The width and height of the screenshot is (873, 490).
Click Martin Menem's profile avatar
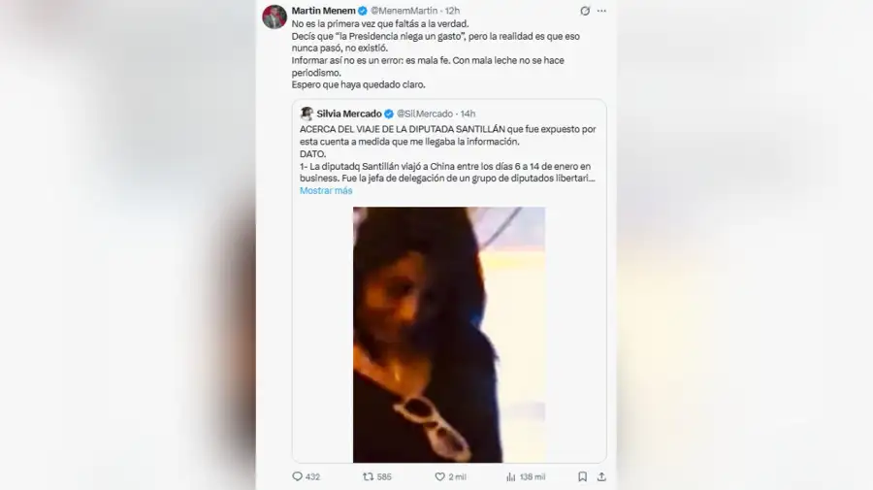pyautogui.click(x=275, y=16)
